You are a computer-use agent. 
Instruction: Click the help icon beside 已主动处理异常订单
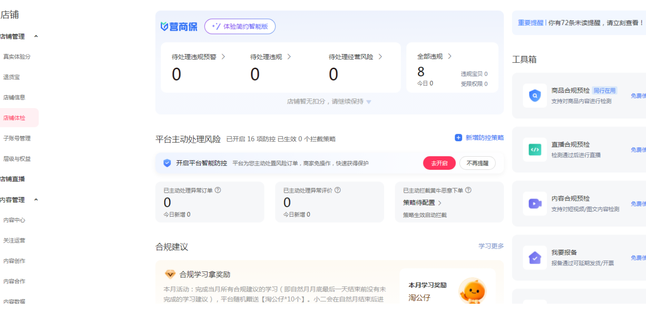pyautogui.click(x=218, y=190)
